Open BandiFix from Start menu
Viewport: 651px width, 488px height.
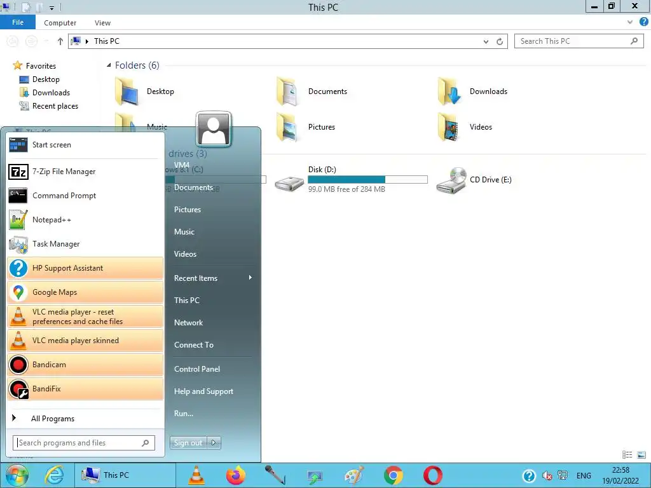[85, 389]
